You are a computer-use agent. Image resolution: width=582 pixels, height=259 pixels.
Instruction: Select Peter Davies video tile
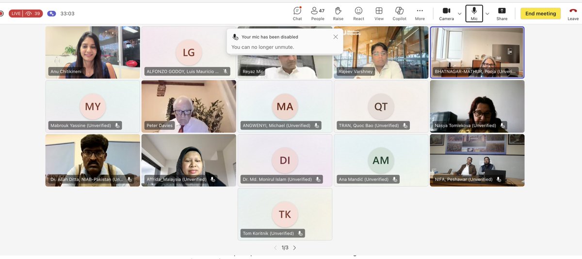pos(189,107)
